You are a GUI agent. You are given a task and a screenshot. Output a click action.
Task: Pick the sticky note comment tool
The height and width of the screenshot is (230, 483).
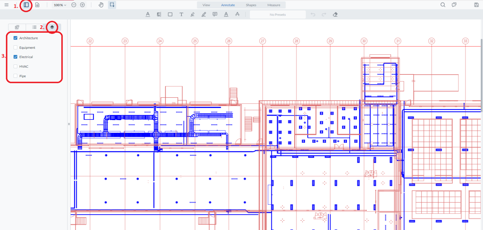pyautogui.click(x=215, y=15)
